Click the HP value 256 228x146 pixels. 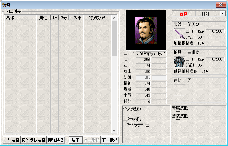(143, 60)
